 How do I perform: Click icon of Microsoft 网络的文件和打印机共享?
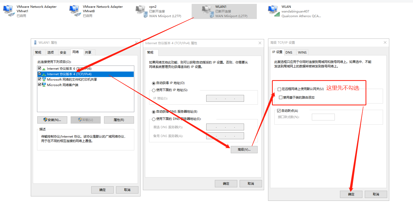(x=44, y=79)
